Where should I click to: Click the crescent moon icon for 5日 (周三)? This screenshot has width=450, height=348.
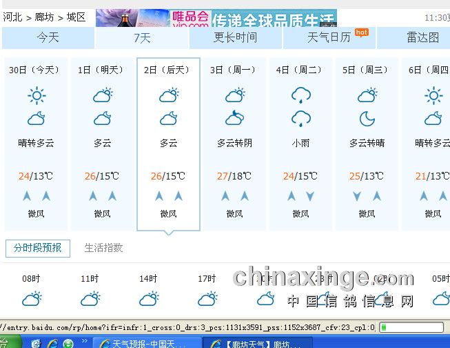click(x=367, y=119)
